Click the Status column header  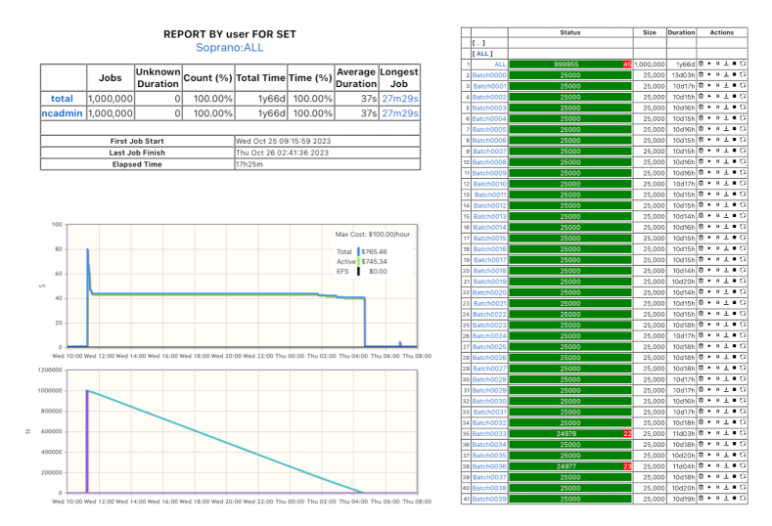click(x=570, y=32)
